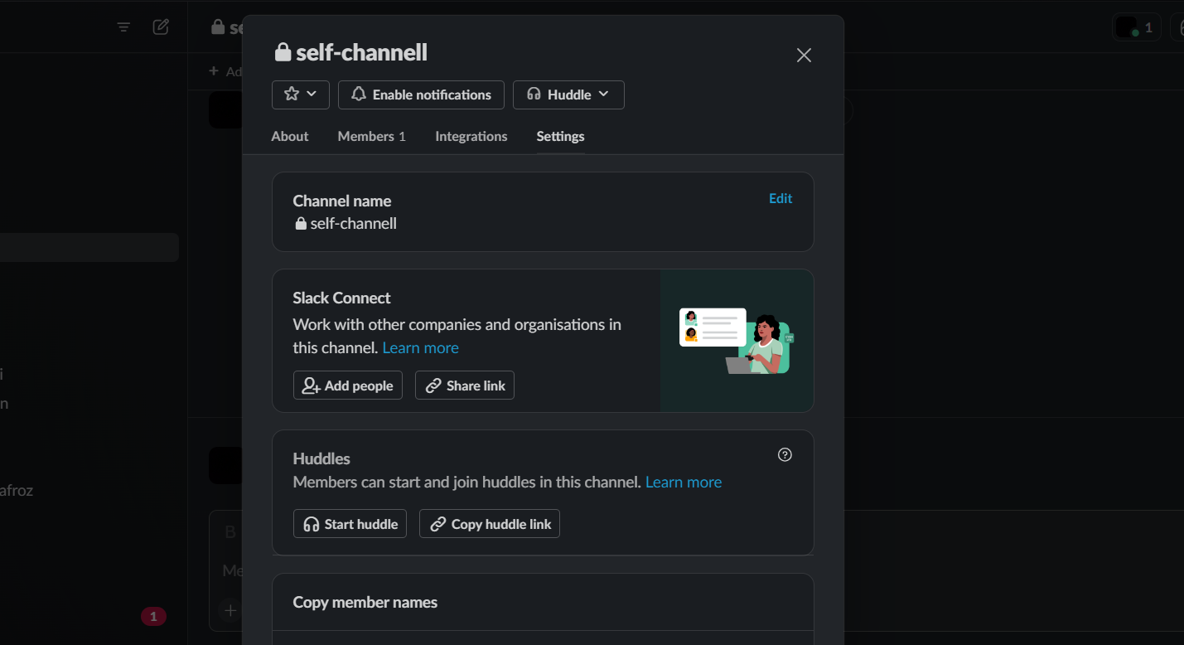Click Start huddle button
The image size is (1184, 645).
coord(350,524)
